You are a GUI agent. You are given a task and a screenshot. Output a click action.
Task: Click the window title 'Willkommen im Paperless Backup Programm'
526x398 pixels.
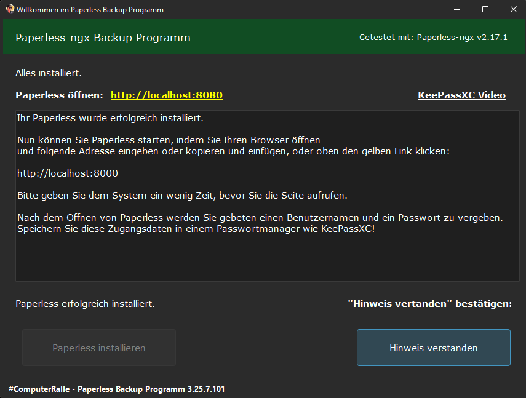[x=90, y=10]
